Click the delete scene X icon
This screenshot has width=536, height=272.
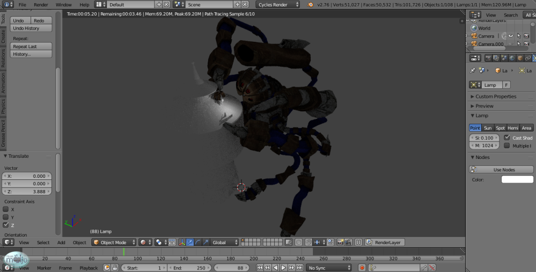(x=245, y=4)
